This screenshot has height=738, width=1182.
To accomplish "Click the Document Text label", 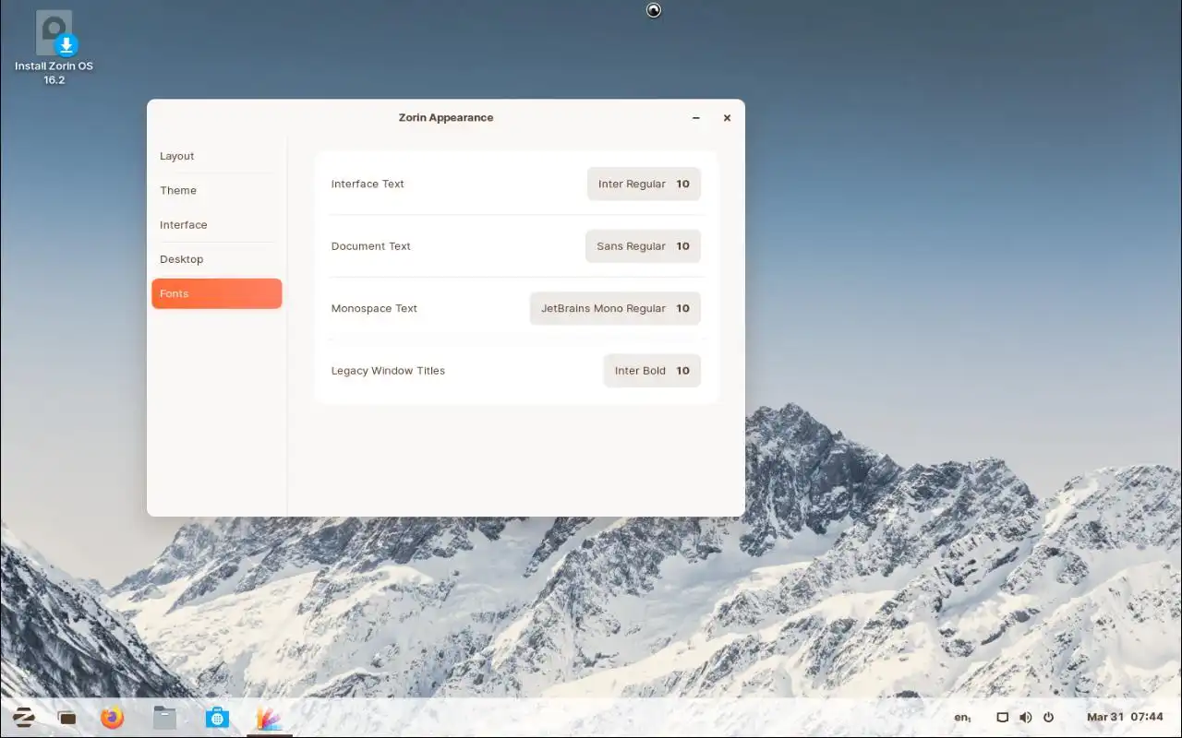I will coord(370,246).
